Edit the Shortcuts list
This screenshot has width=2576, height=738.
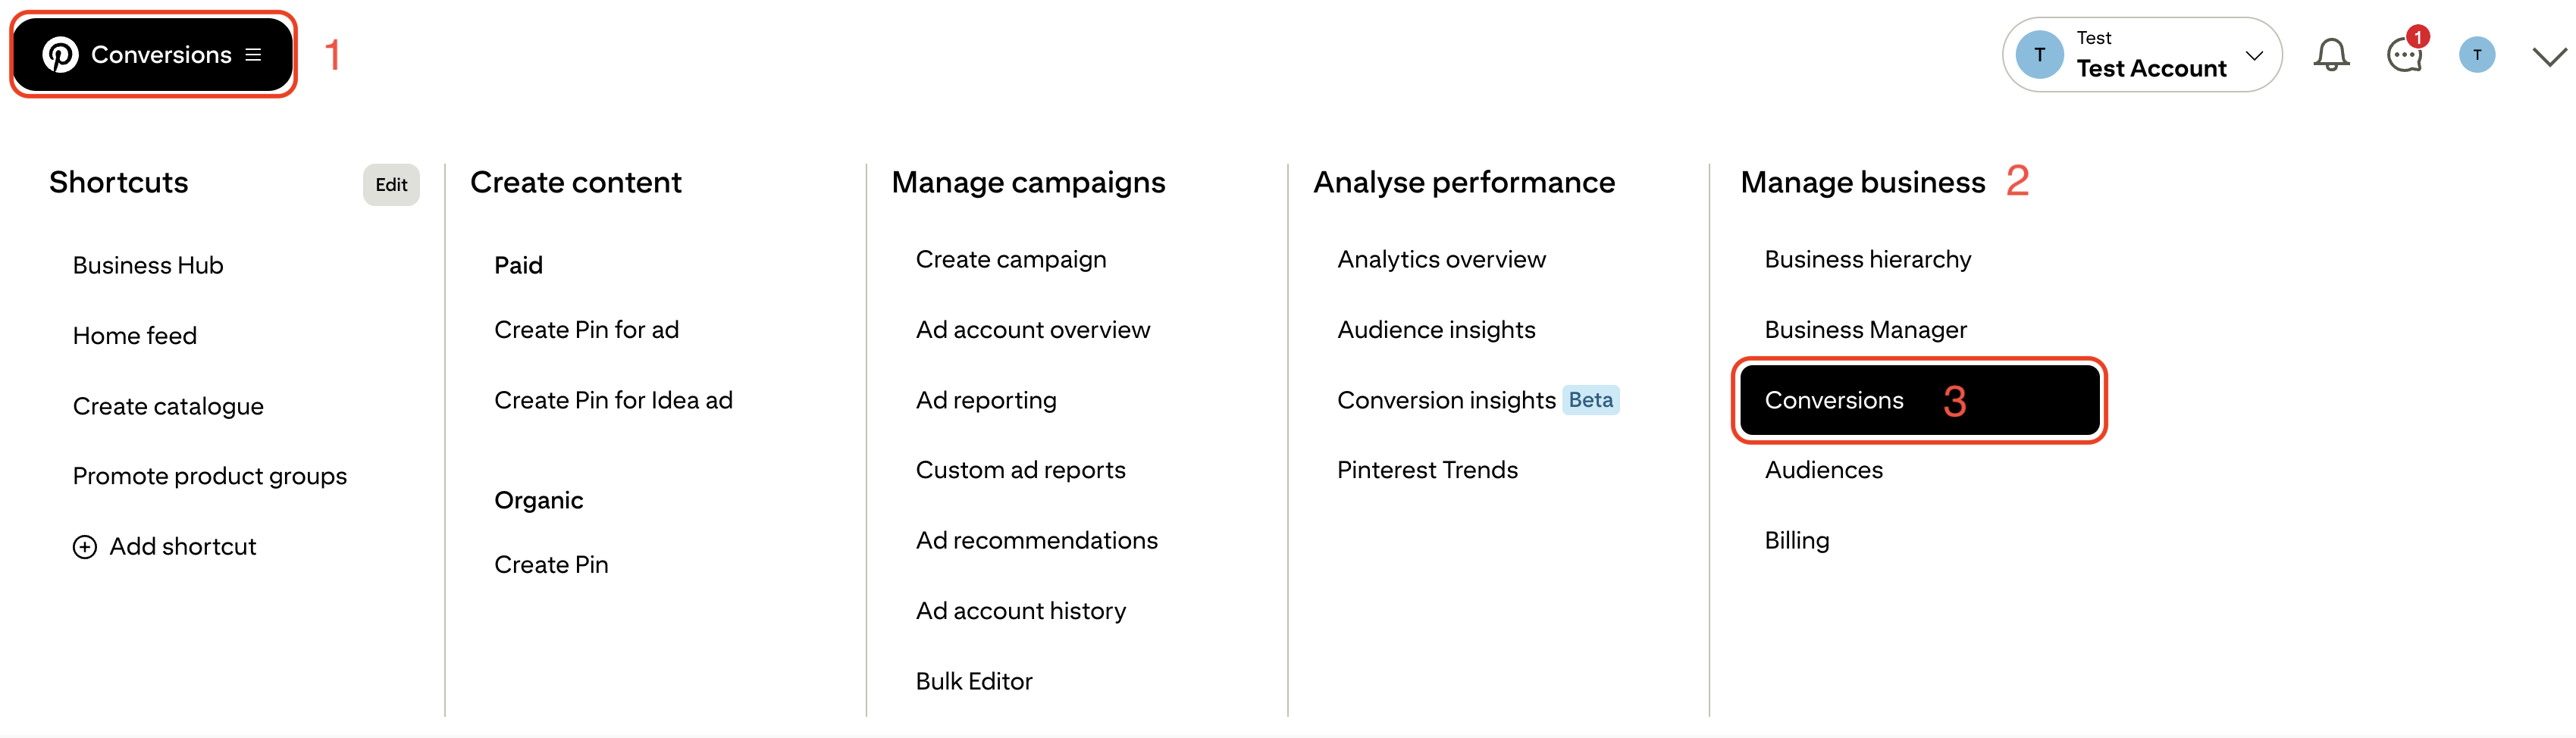(391, 185)
